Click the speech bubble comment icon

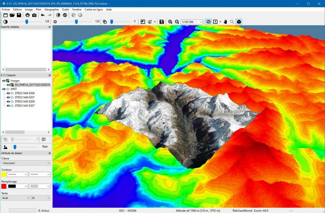point(43,140)
